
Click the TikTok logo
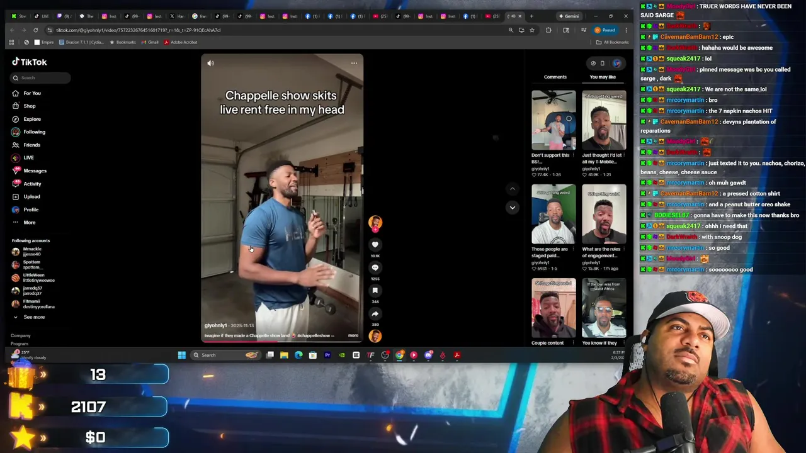pyautogui.click(x=30, y=62)
